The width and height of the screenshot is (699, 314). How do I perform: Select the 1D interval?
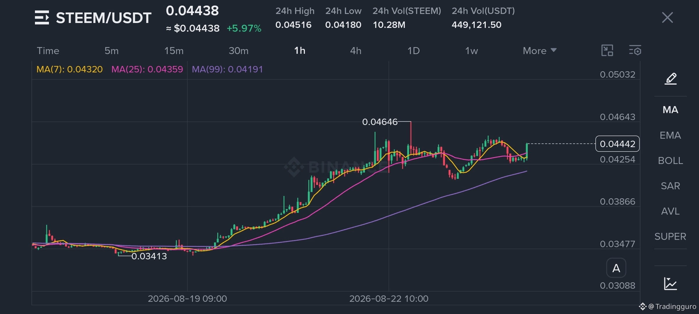413,51
